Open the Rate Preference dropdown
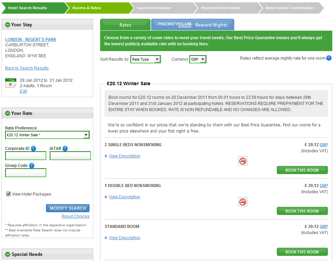This screenshot has width=334, height=262. click(47, 135)
